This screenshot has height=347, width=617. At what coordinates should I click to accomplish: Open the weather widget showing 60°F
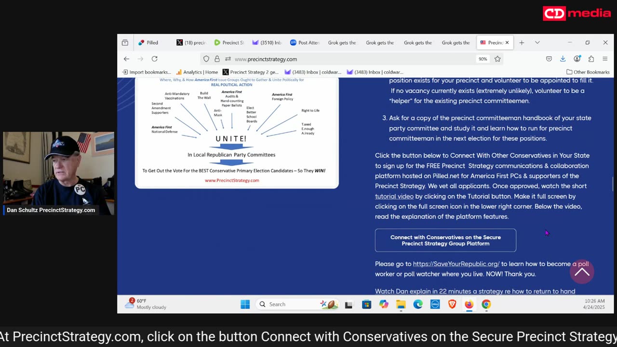click(145, 304)
